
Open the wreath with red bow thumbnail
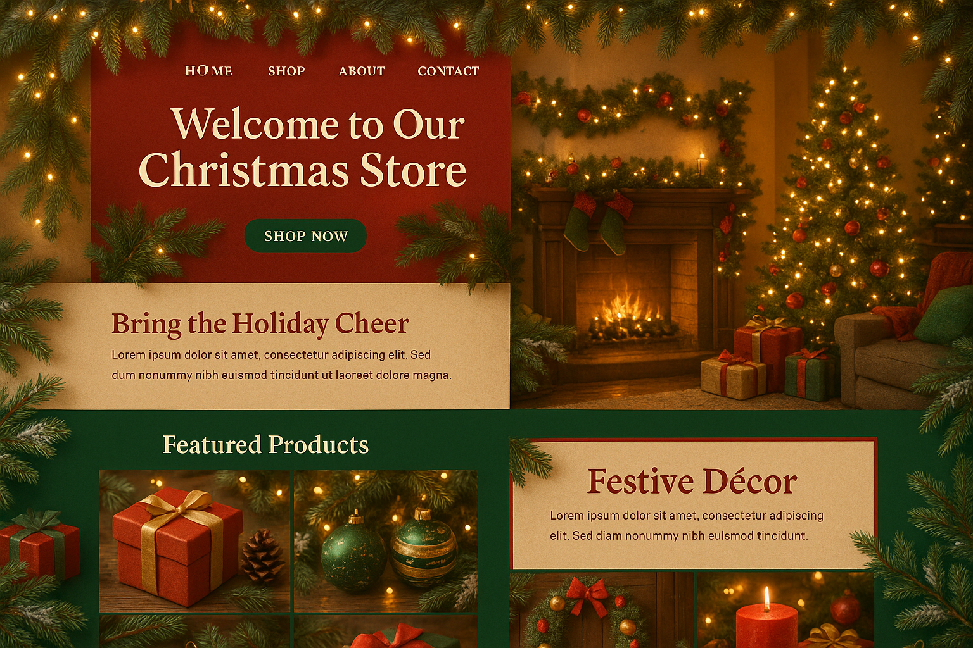point(602,610)
